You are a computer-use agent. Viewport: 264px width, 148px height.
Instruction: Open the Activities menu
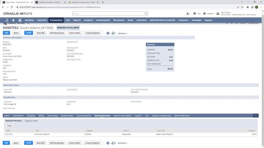click(29, 20)
